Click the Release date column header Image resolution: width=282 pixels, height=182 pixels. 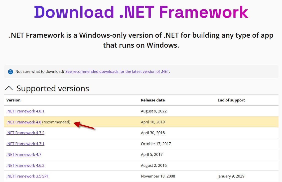(153, 100)
